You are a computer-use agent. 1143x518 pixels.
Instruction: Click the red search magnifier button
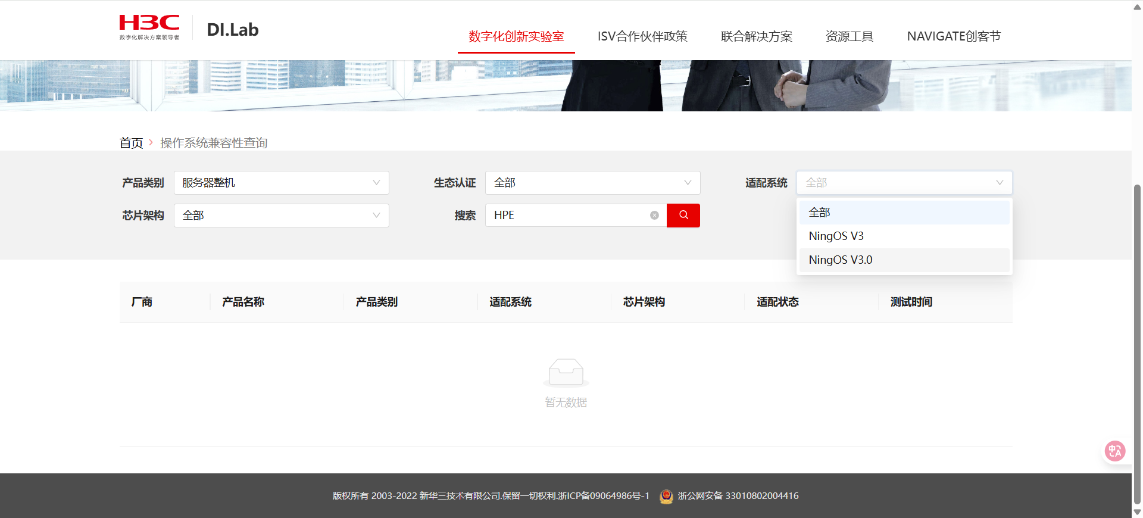click(683, 215)
